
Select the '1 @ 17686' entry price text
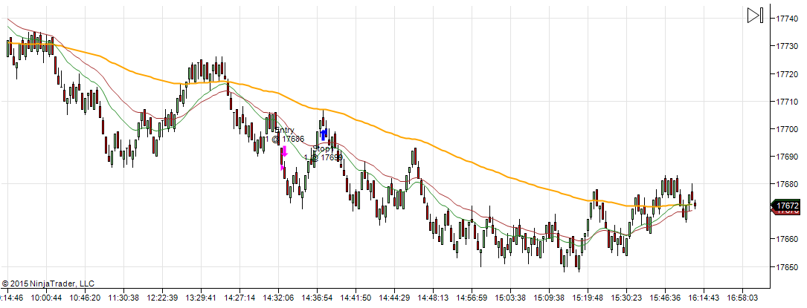285,139
